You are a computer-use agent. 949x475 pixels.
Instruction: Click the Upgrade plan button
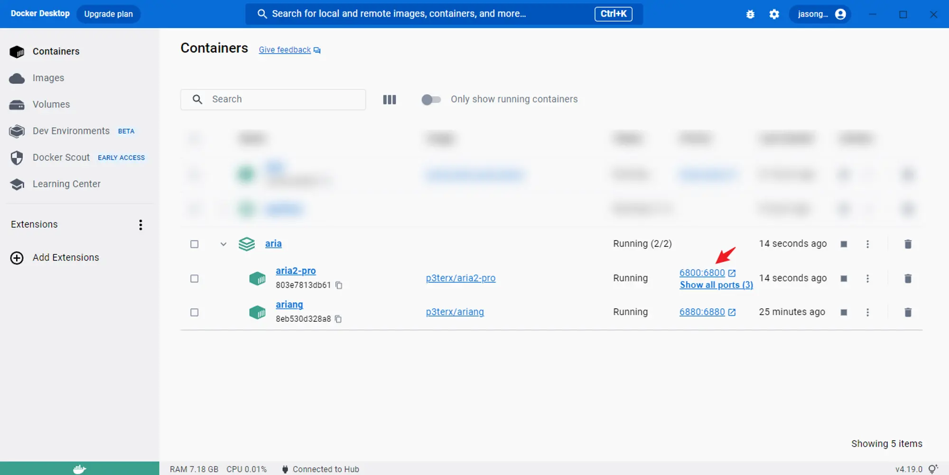coord(109,14)
